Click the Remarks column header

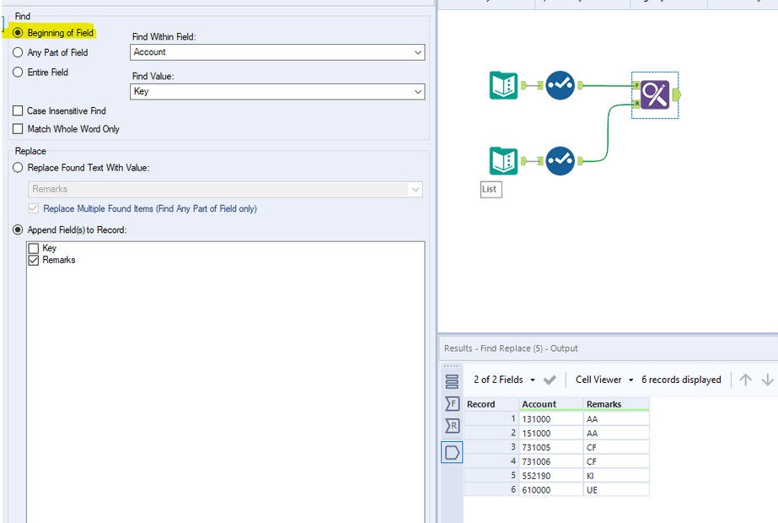point(616,404)
